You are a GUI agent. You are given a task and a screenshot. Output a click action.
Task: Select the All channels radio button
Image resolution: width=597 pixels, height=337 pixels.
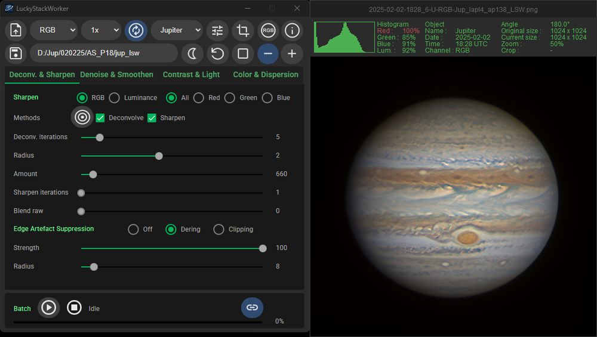point(171,98)
